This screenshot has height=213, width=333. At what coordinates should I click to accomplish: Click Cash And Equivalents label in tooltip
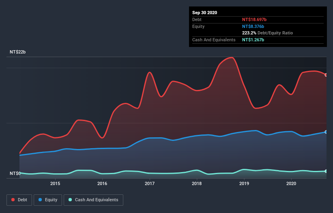(x=214, y=40)
